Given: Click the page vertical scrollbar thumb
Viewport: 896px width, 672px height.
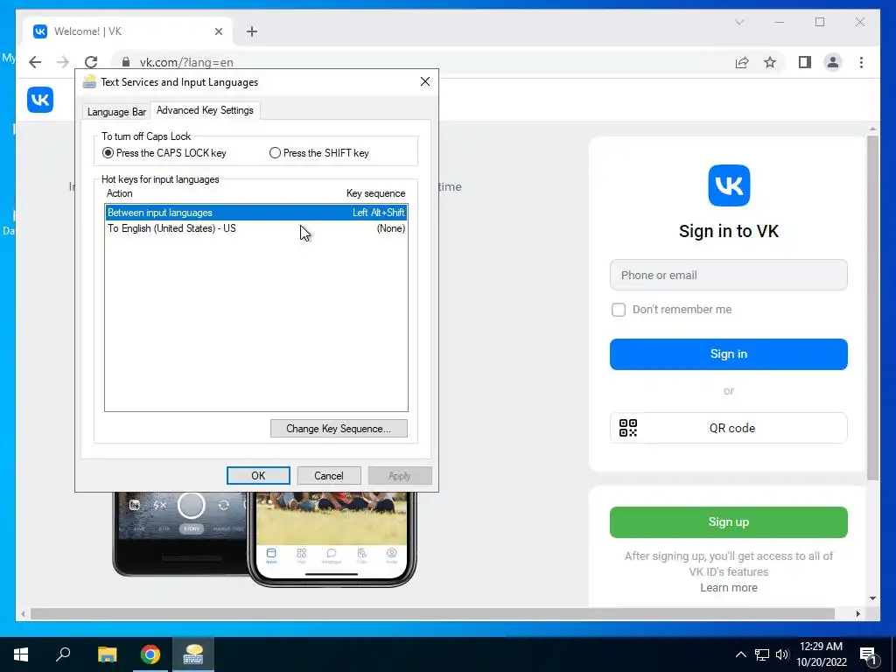Looking at the screenshot, I should 872,309.
